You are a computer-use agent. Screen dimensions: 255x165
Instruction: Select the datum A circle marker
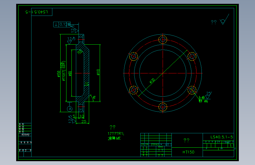(x=70, y=109)
